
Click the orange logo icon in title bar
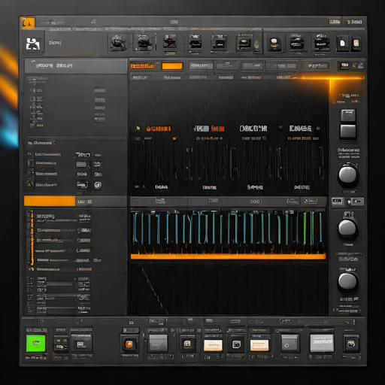point(28,23)
